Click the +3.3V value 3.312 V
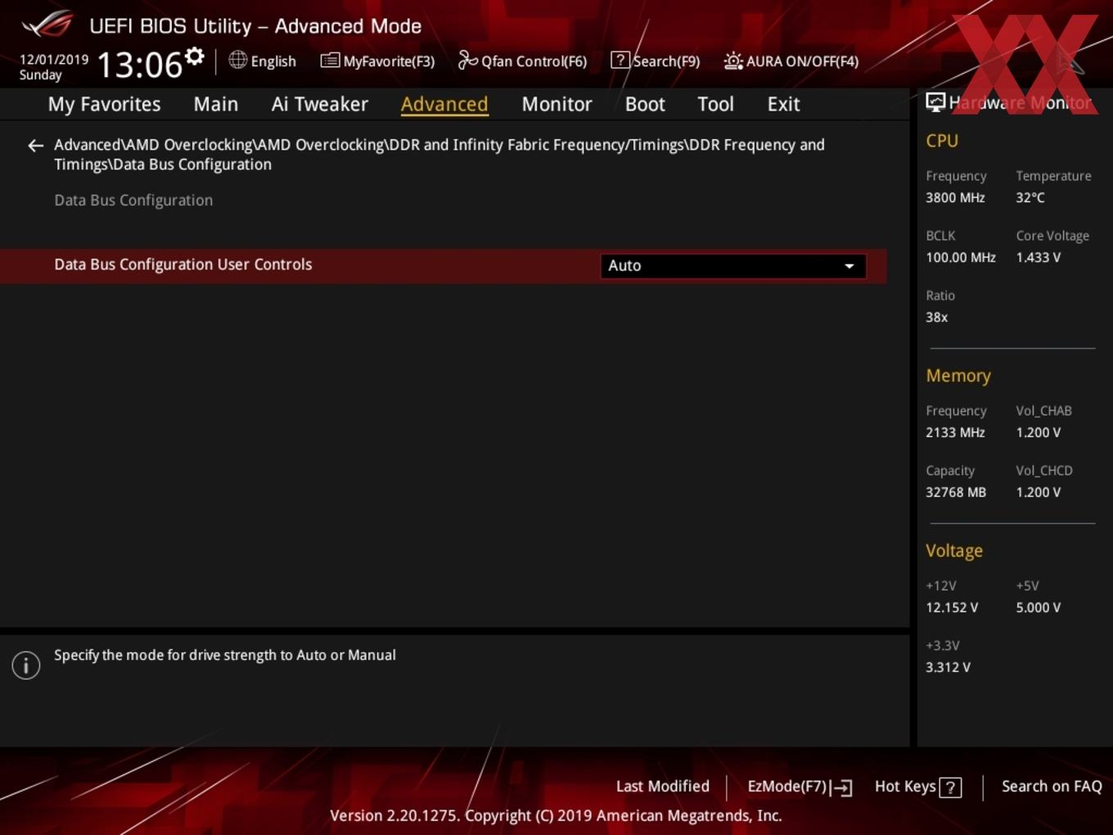 (949, 667)
